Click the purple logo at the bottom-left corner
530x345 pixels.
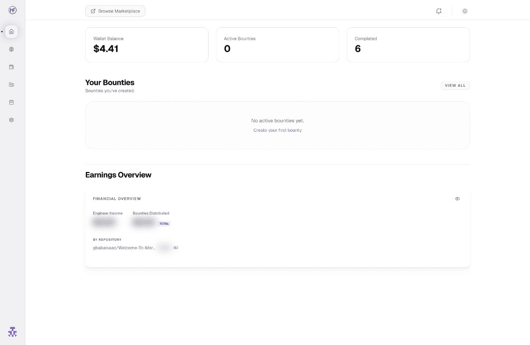(12, 332)
